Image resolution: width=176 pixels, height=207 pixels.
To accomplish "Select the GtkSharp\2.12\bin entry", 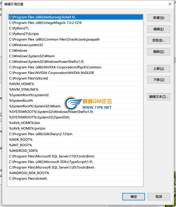I will pyautogui.click(x=75, y=134).
